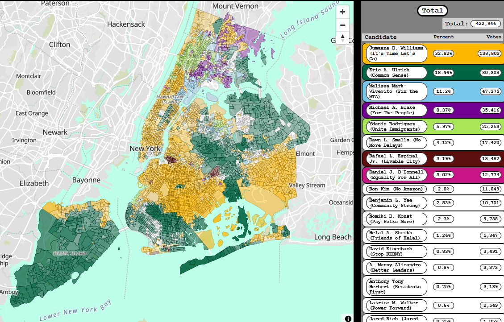
Task: Zoom out of the map
Action: coord(343,25)
